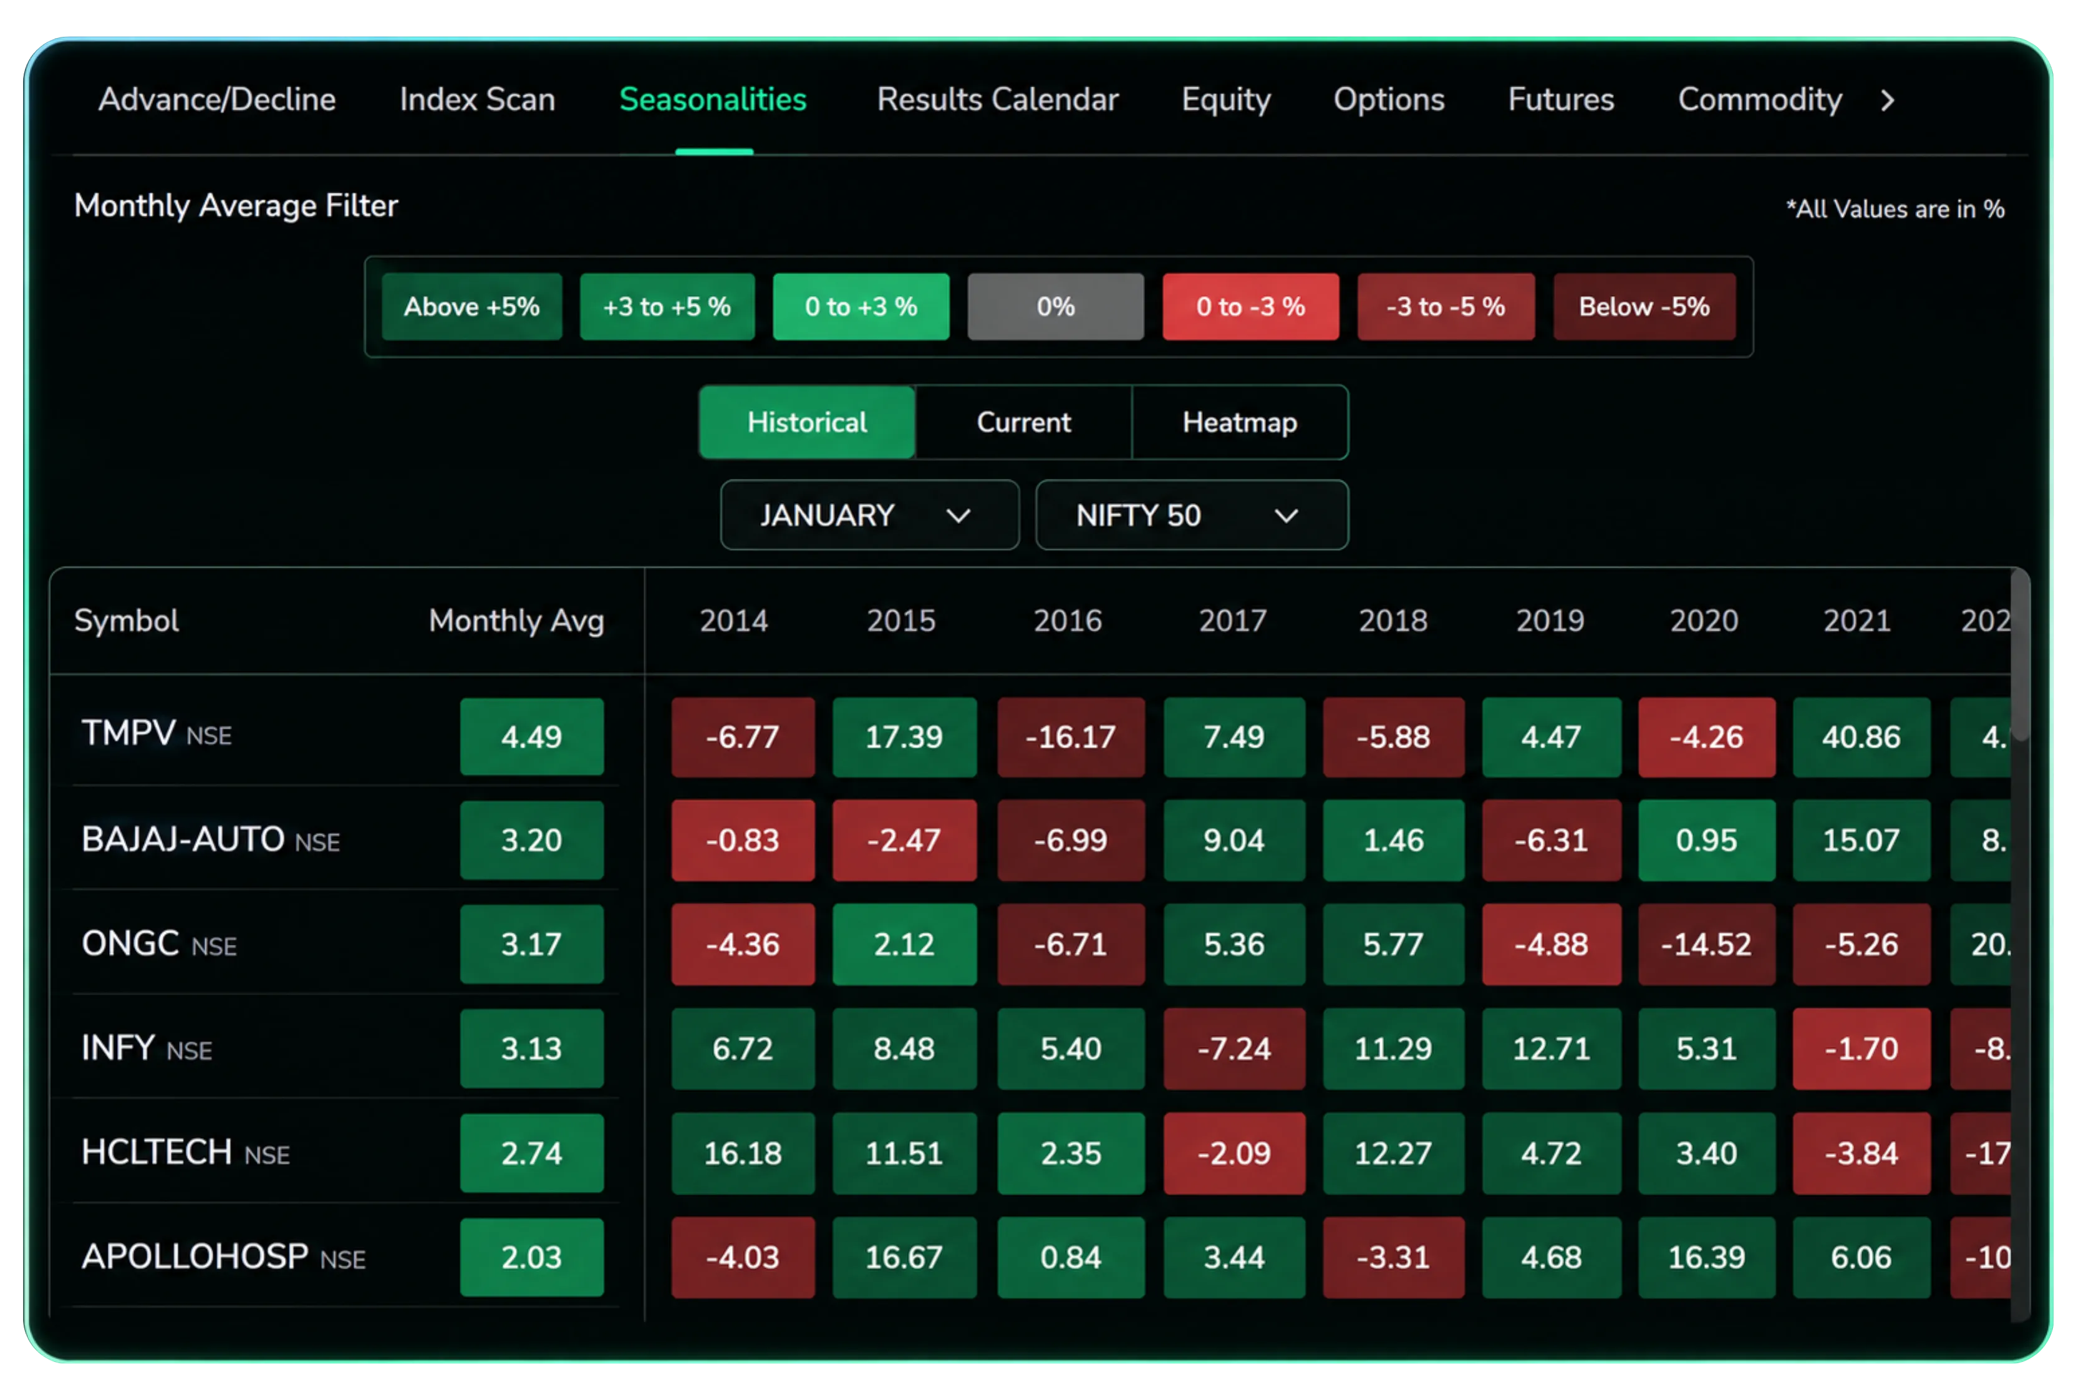The image size is (2076, 1395).
Task: Click the 16.18 value in HCLTECH row
Action: pyautogui.click(x=743, y=1153)
